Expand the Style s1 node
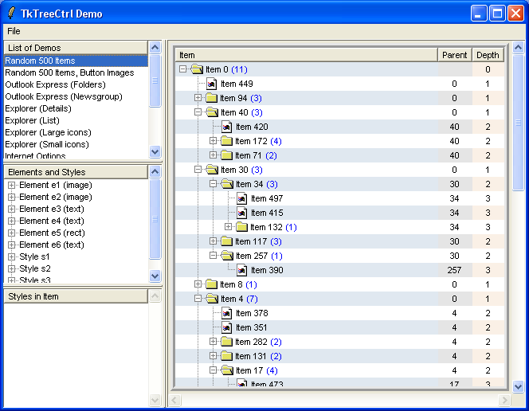The width and height of the screenshot is (529, 411). pyautogui.click(x=11, y=257)
